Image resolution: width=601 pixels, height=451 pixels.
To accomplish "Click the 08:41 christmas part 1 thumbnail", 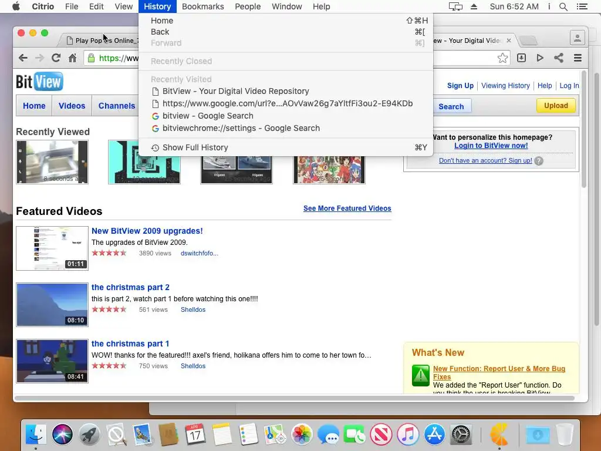I will (x=52, y=361).
